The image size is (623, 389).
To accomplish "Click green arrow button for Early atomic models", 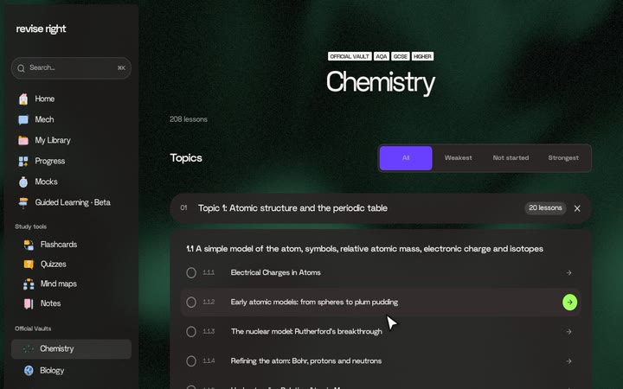I will tap(569, 303).
